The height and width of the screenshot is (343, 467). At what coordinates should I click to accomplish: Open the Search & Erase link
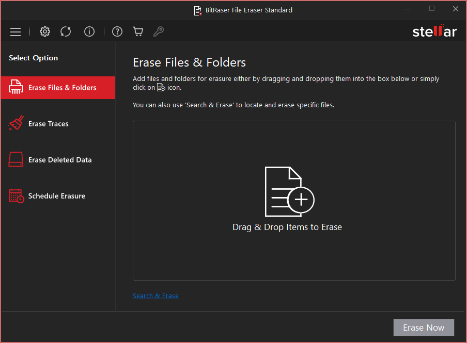click(x=155, y=296)
